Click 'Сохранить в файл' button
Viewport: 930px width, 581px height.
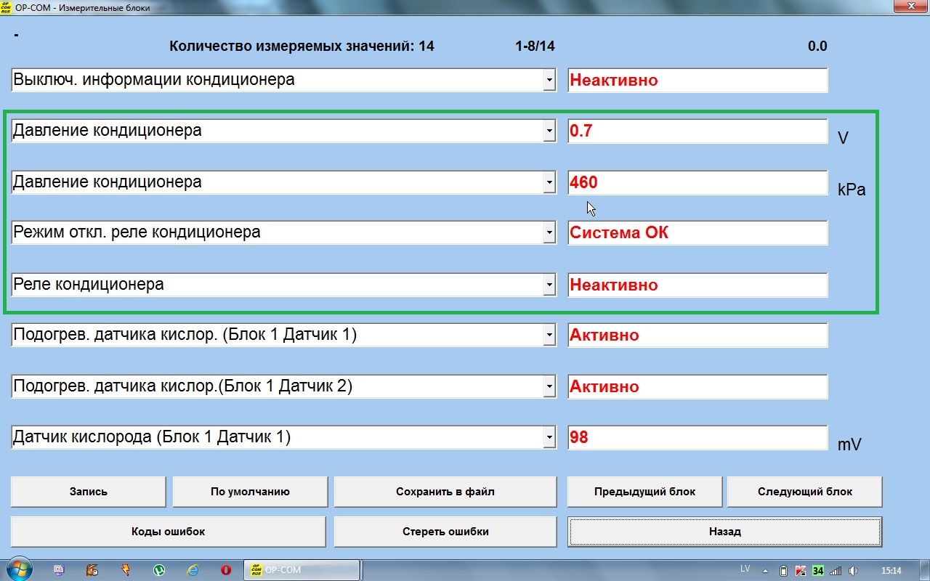click(x=445, y=492)
